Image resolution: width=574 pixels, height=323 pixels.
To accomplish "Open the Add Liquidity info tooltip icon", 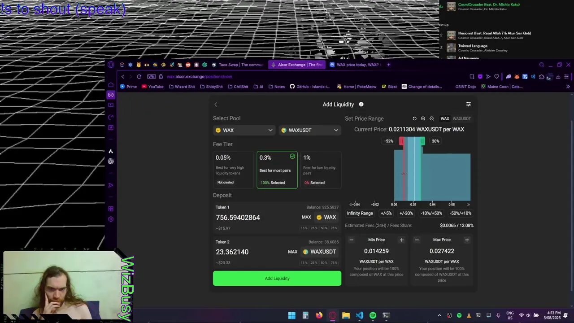I will 361,104.
